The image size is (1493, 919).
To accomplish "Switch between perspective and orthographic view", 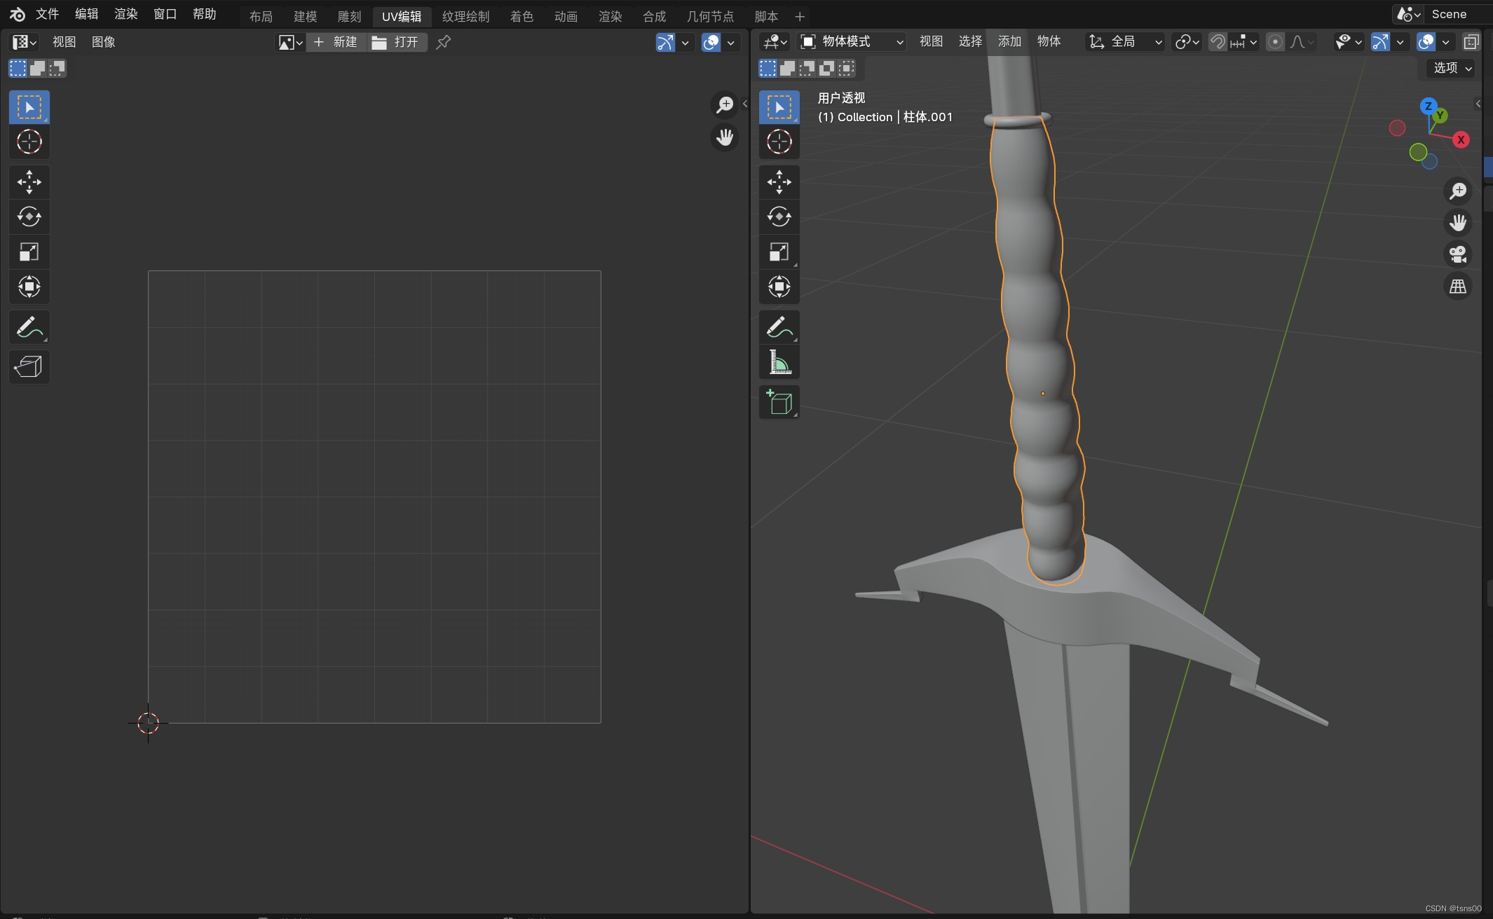I will click(1458, 286).
